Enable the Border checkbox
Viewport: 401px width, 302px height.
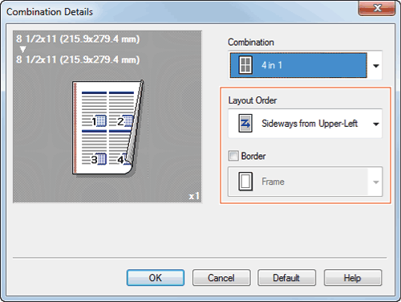(233, 156)
